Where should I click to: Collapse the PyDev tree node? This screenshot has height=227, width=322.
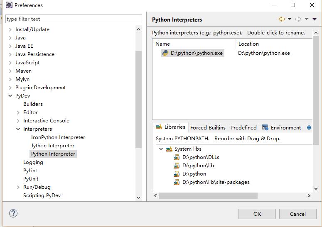[x=10, y=96]
